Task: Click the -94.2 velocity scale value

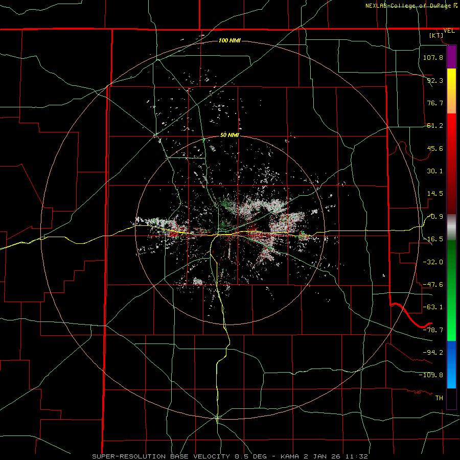Action: (x=433, y=352)
